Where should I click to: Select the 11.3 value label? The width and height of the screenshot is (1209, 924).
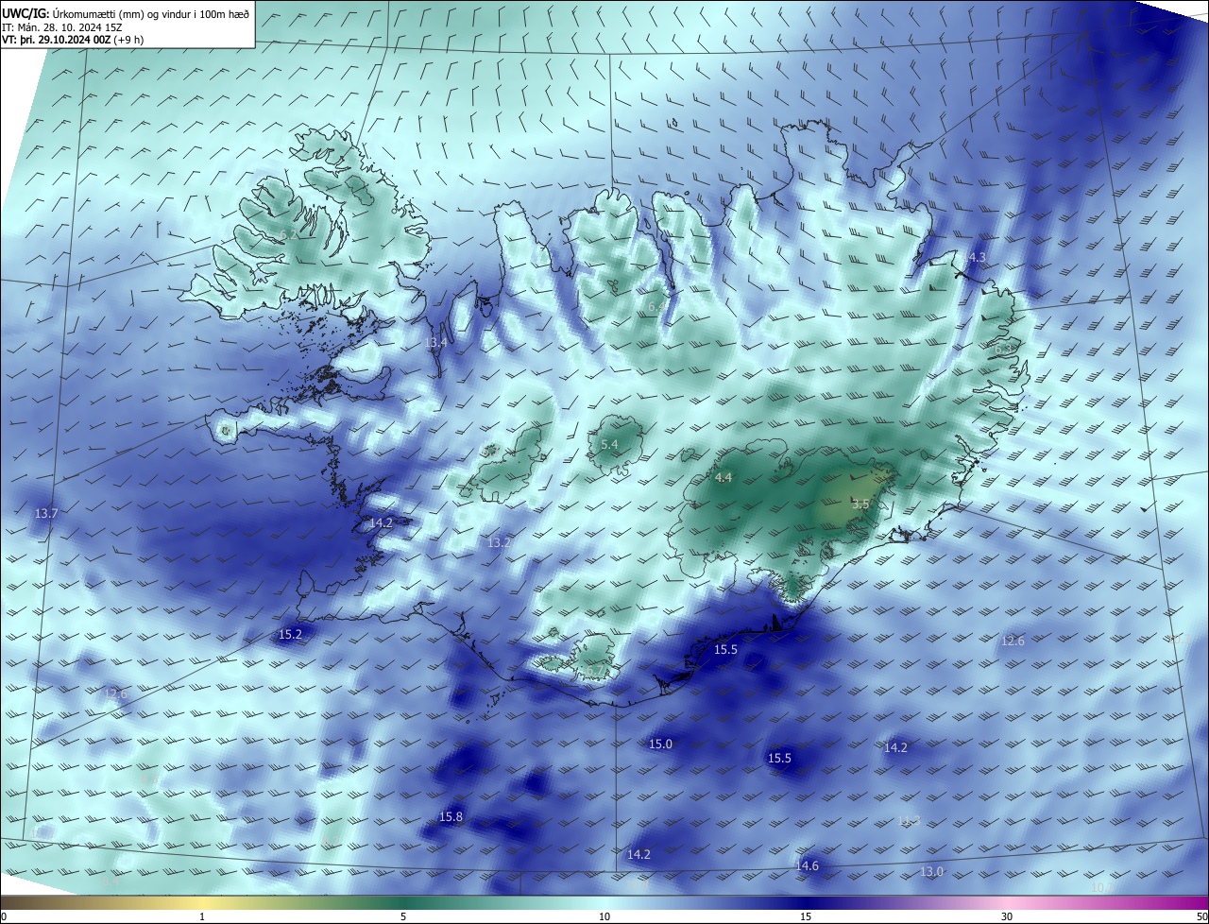point(909,820)
